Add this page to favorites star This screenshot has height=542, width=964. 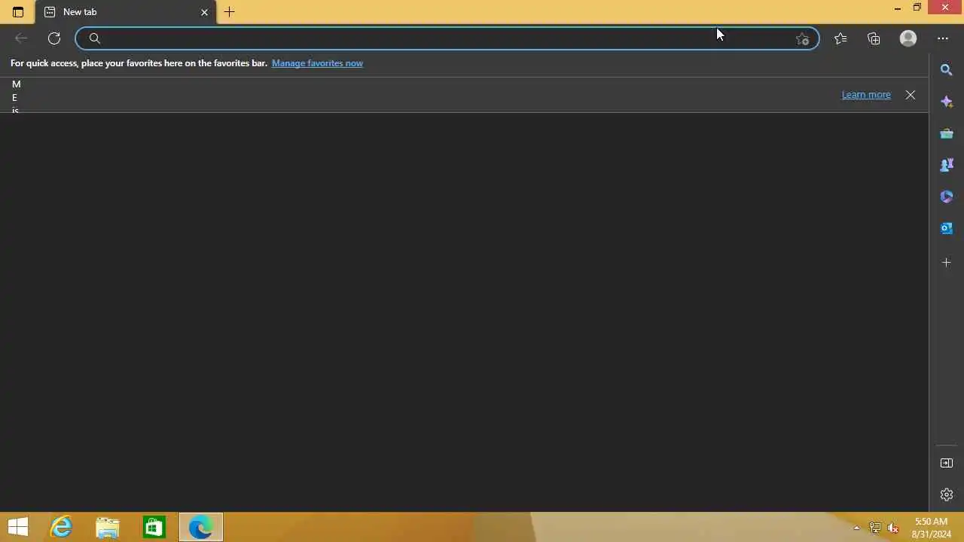802,38
